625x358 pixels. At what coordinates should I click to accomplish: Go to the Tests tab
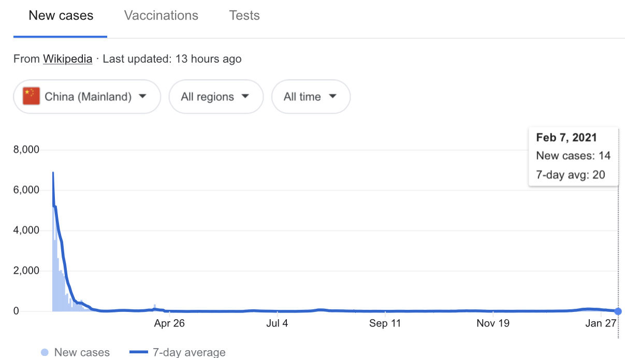click(244, 16)
